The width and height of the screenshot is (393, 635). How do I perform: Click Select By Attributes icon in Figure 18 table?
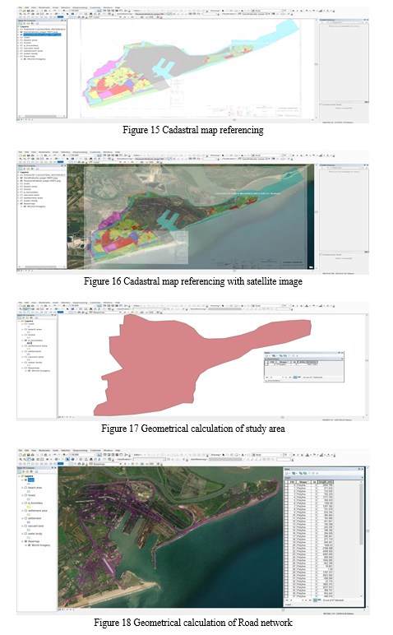pos(301,474)
